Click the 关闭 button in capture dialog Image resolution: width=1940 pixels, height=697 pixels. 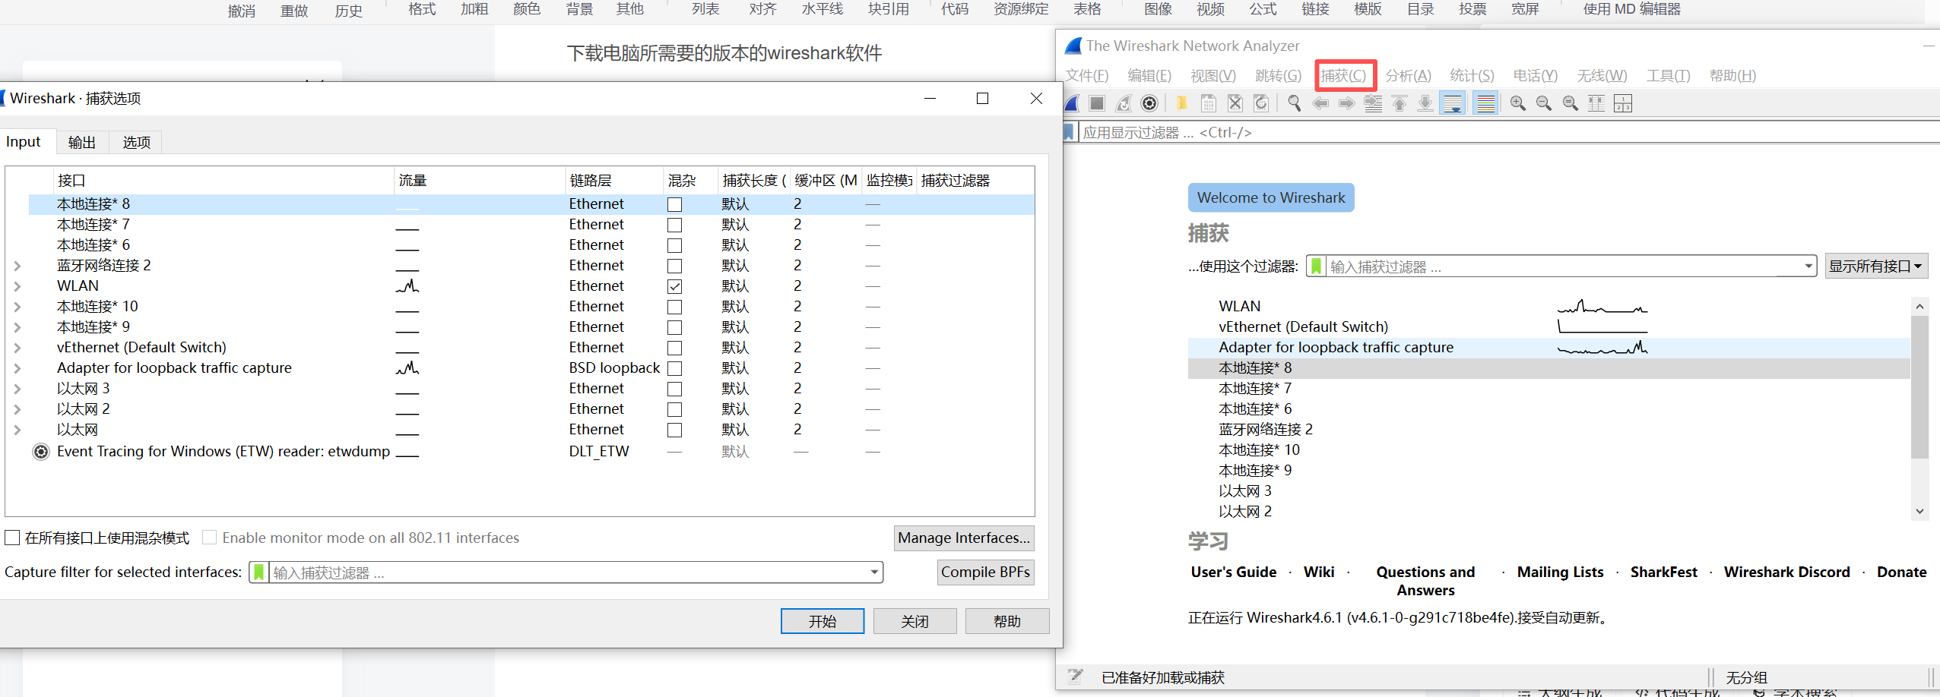point(915,621)
